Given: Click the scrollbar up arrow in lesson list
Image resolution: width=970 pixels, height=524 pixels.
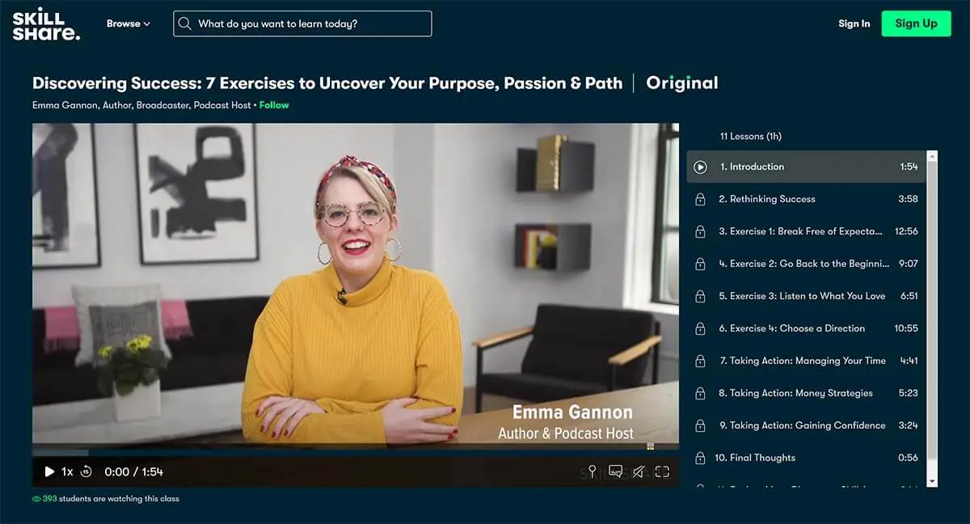Looking at the screenshot, I should coord(932,155).
